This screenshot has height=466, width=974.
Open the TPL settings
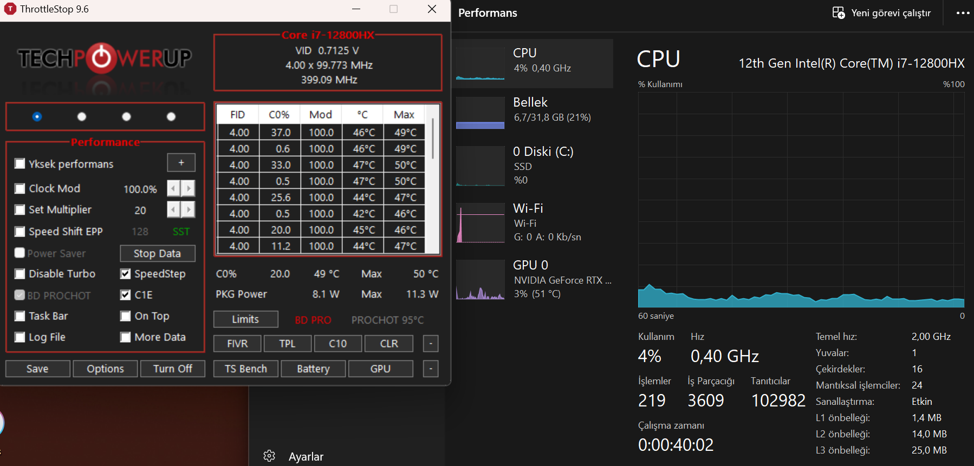[x=288, y=344]
